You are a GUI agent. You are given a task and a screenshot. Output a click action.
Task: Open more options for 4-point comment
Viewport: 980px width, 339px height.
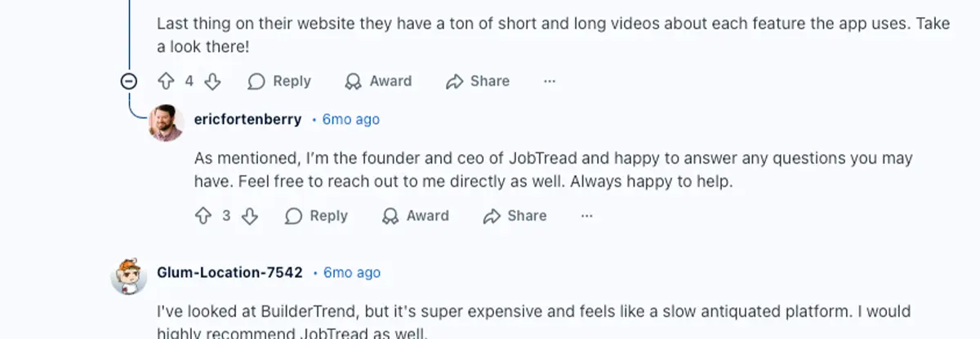coord(550,81)
